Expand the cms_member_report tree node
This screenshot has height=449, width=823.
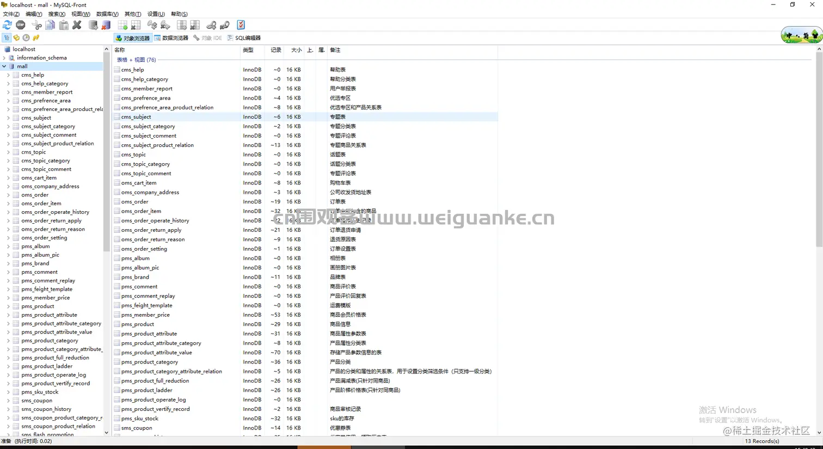pyautogui.click(x=9, y=92)
